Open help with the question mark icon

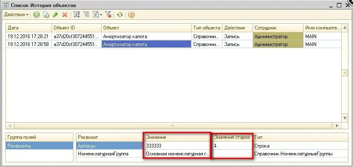click(131, 15)
